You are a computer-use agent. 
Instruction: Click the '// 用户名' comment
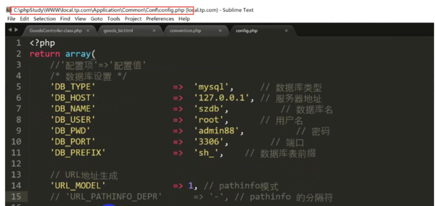[282, 121]
